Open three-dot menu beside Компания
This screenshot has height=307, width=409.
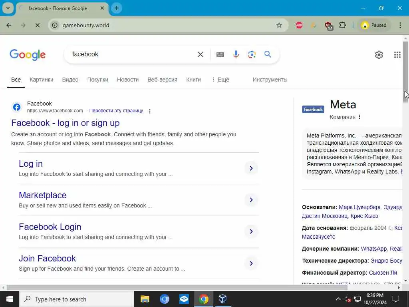(359, 117)
